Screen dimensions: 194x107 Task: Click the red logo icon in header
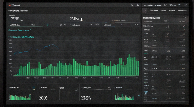[9, 5]
